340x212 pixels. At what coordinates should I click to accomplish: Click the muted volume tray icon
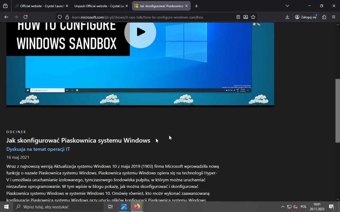point(296,207)
